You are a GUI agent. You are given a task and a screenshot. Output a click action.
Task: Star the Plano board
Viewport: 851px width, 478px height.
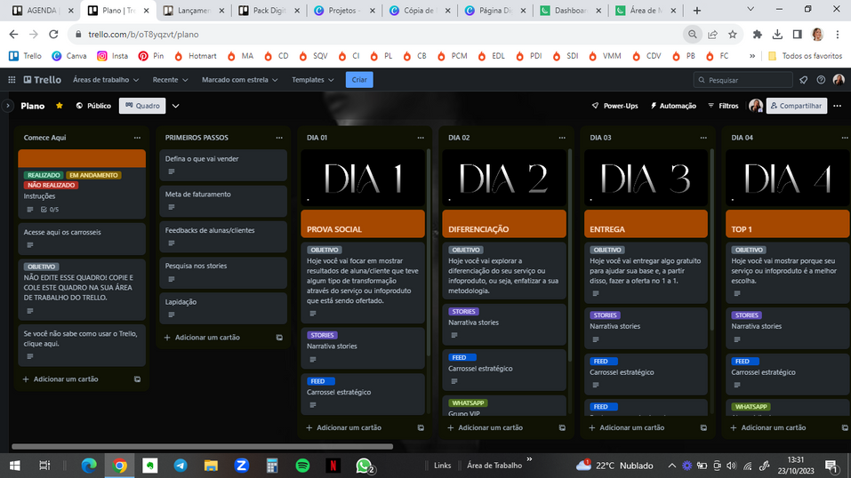[60, 106]
